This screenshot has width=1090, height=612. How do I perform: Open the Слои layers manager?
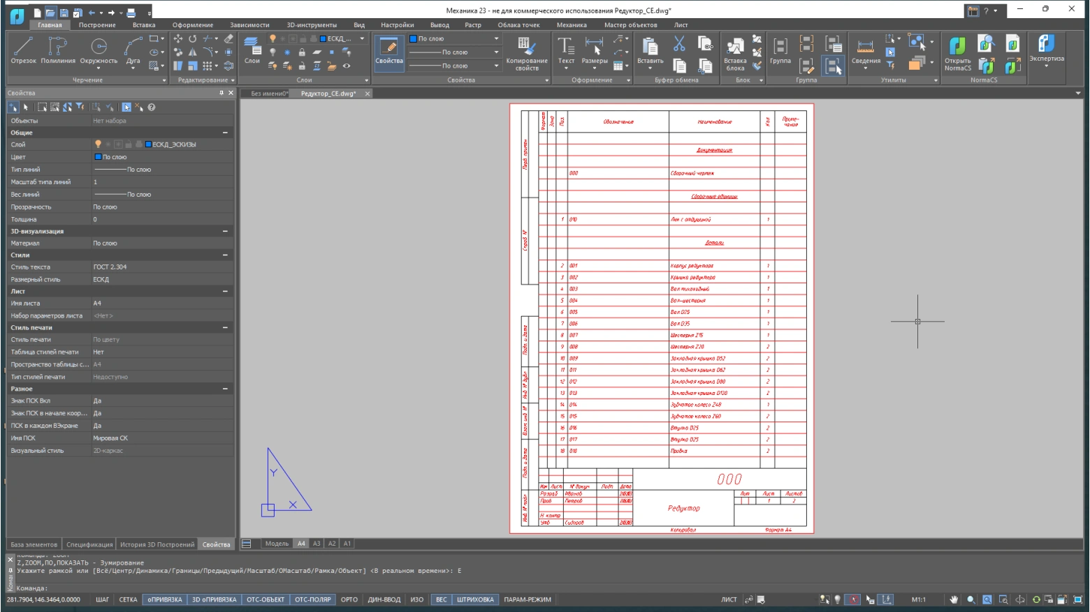point(252,51)
